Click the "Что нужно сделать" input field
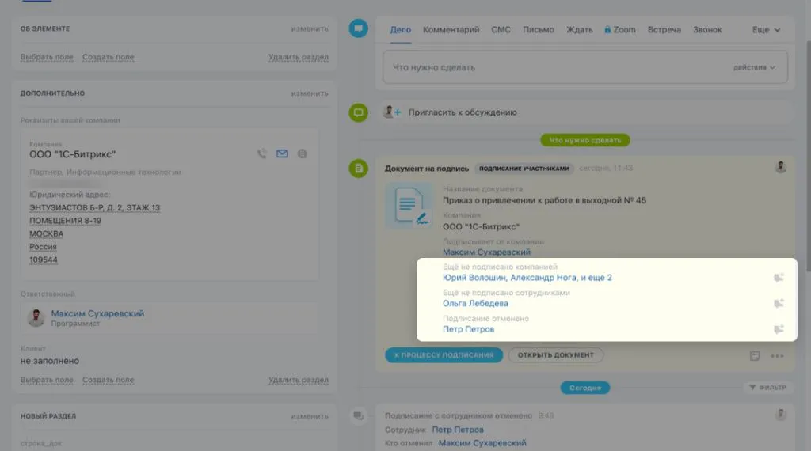Viewport: 811px width, 451px height. tap(554, 68)
